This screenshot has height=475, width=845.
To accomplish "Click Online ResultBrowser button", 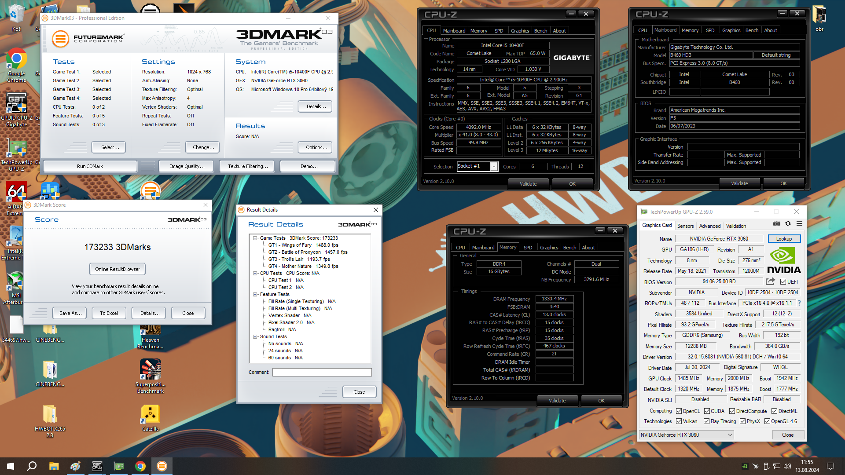I will (118, 269).
